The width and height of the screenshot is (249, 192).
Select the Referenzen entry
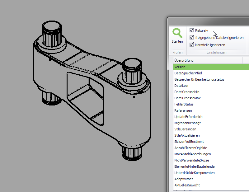(211, 110)
